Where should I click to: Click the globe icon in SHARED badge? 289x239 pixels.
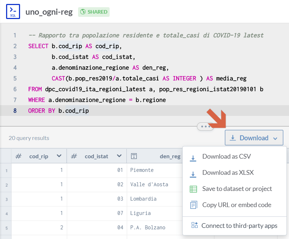pyautogui.click(x=83, y=12)
